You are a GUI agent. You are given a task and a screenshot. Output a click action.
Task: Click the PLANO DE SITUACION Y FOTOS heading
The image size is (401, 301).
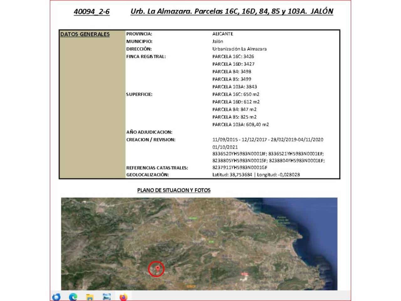click(x=174, y=190)
